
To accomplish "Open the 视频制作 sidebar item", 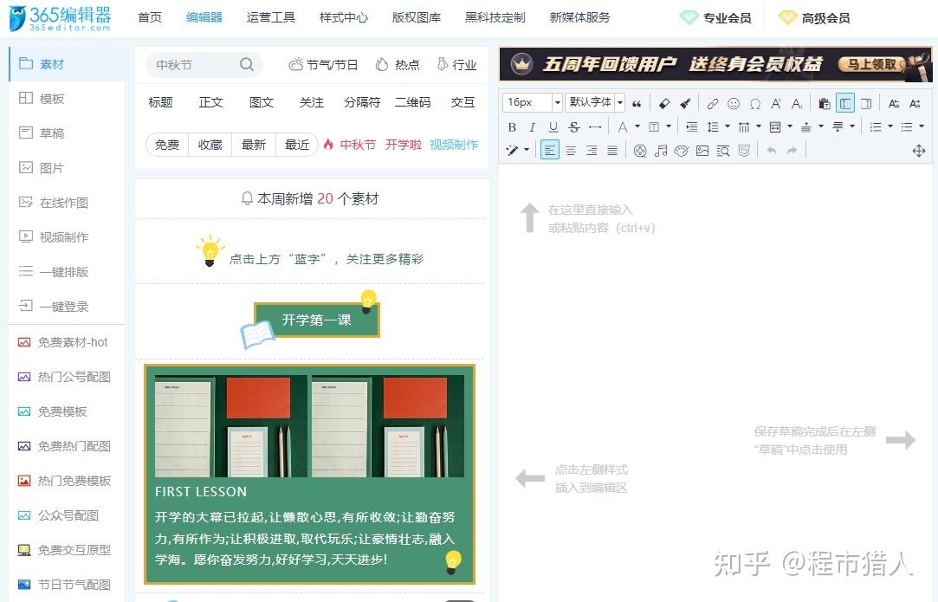I will coord(66,236).
